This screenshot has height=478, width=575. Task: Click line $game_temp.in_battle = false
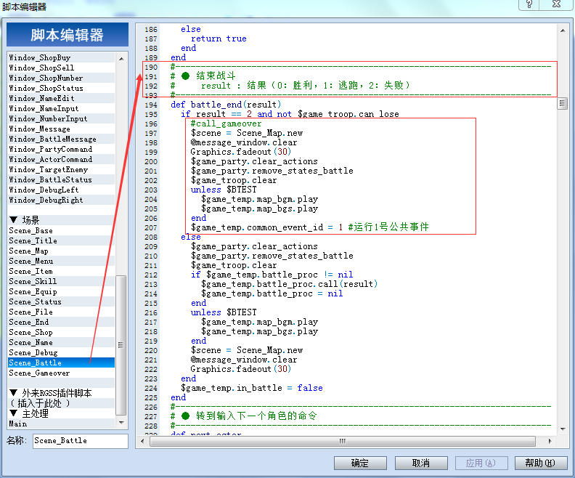(x=251, y=388)
